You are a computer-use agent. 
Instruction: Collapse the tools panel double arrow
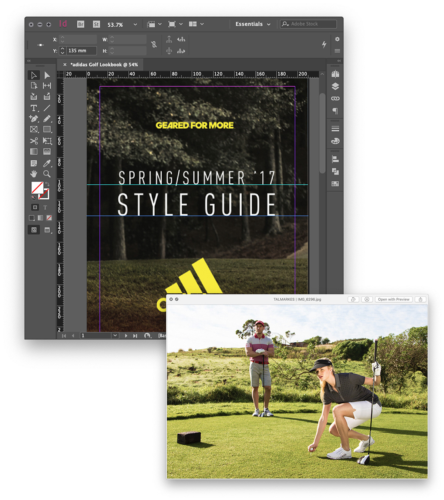click(29, 61)
